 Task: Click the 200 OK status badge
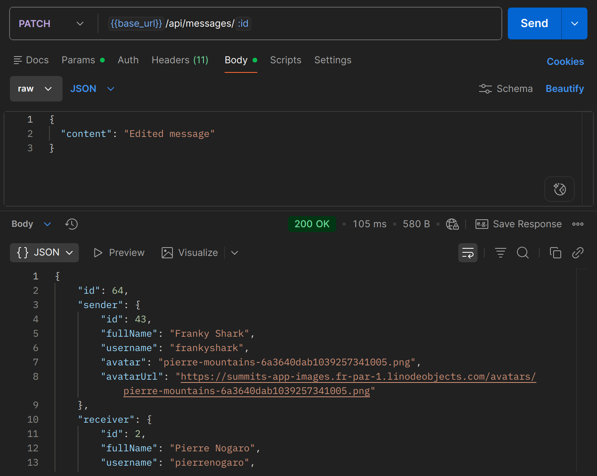tap(312, 224)
